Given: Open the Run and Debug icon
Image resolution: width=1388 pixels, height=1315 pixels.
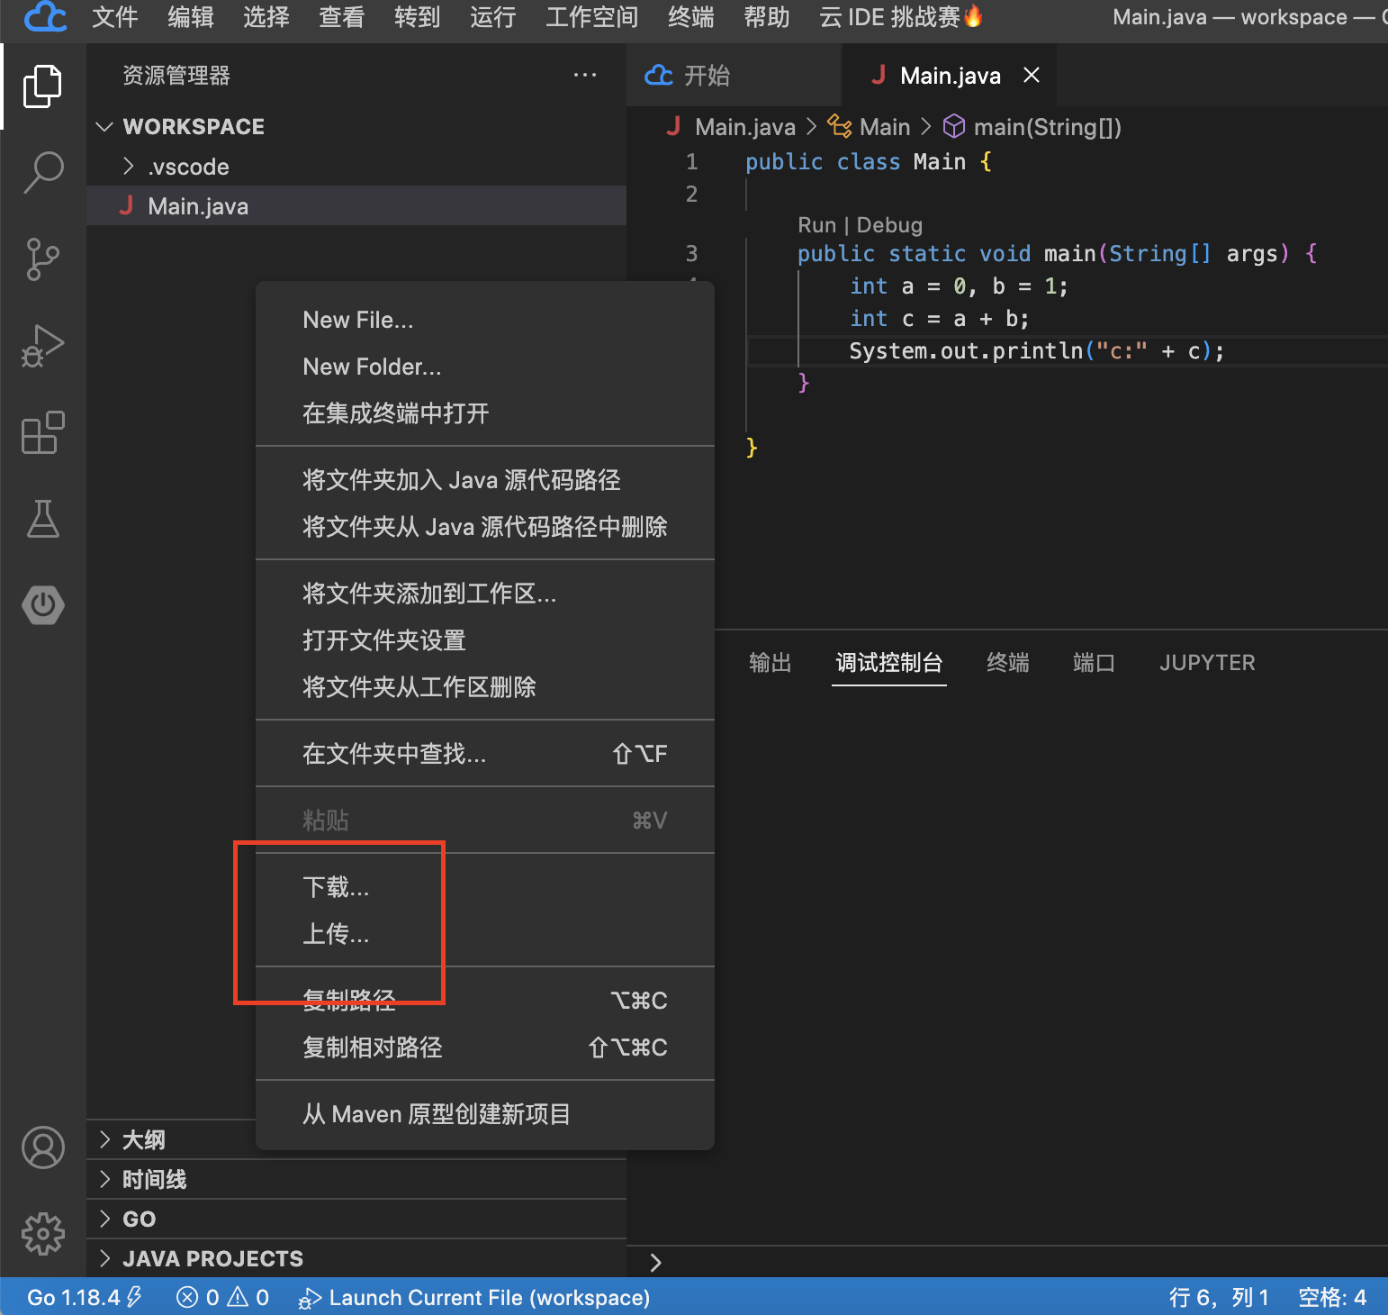Looking at the screenshot, I should click(42, 346).
